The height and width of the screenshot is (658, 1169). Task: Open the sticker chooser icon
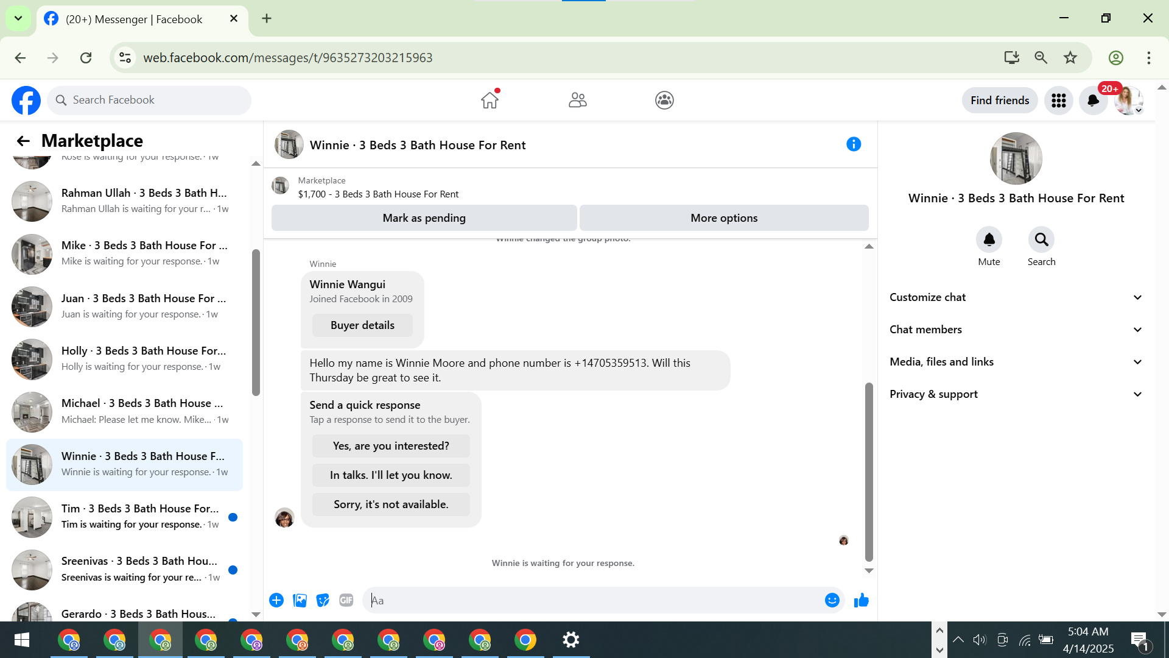[323, 600]
